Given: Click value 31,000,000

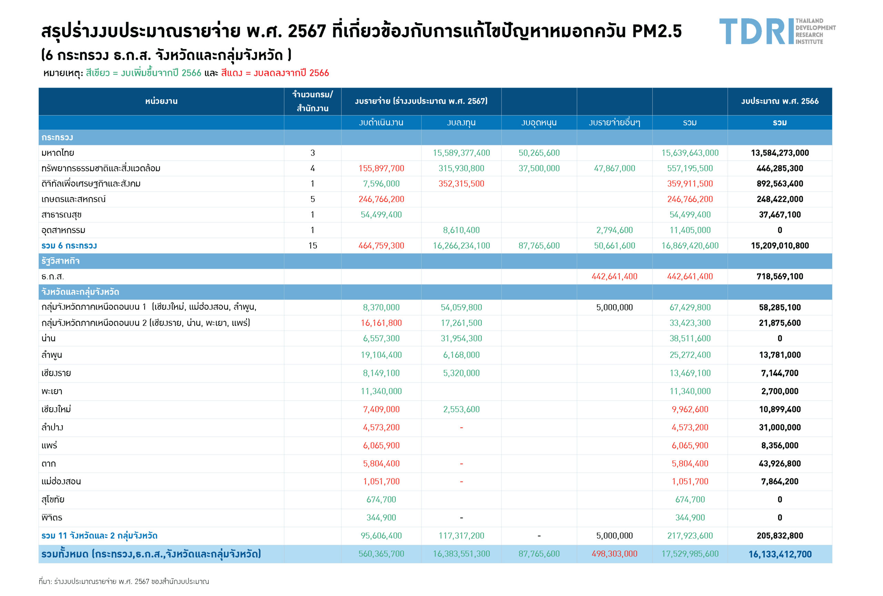Looking at the screenshot, I should [x=780, y=427].
